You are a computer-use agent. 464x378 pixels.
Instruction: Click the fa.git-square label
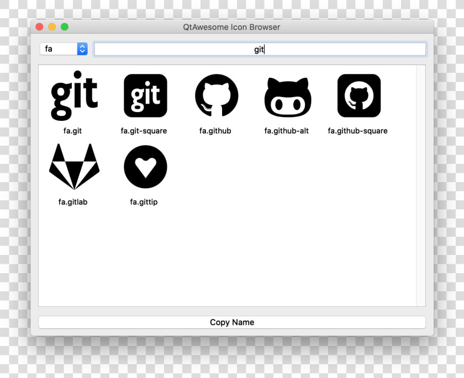(x=144, y=131)
